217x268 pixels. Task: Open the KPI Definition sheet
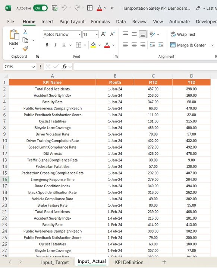[x=129, y=262]
